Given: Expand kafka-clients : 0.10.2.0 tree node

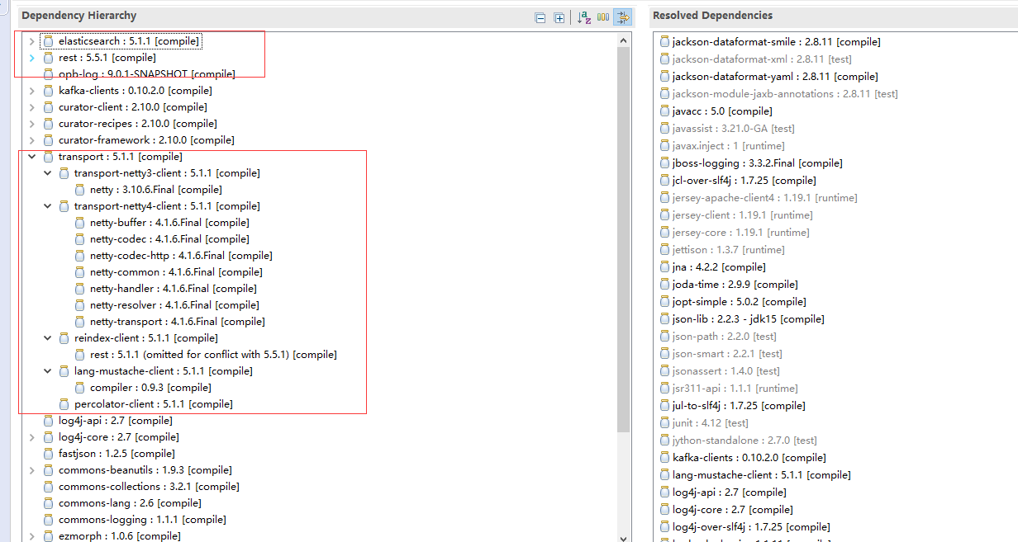Looking at the screenshot, I should (31, 91).
